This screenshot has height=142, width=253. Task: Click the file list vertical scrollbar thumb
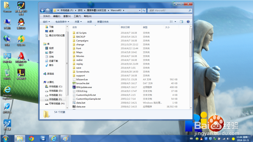click(191, 42)
